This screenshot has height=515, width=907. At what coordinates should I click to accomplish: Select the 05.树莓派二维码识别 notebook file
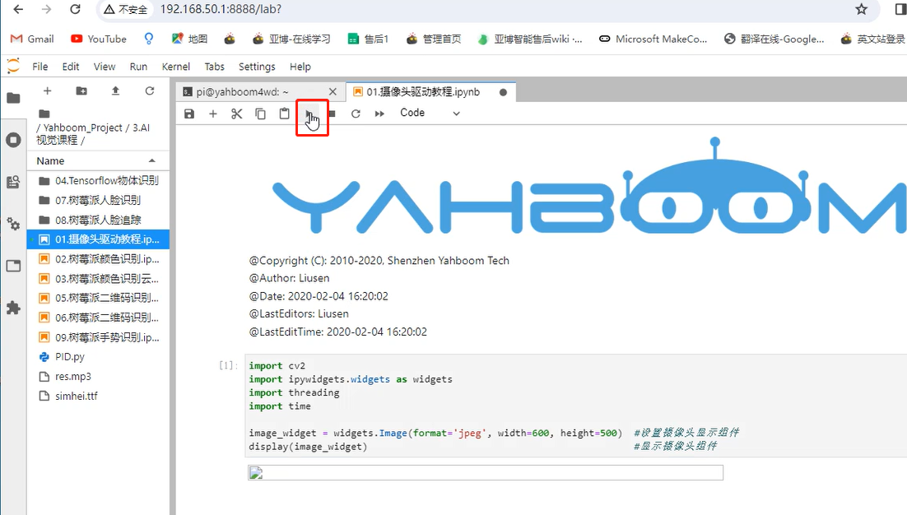98,299
